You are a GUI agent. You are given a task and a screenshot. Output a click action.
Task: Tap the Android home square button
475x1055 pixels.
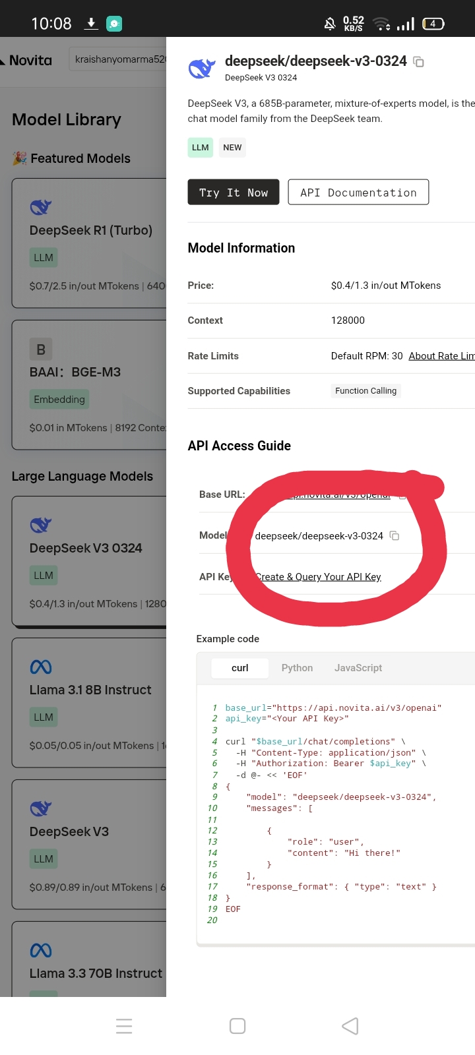tap(237, 1026)
